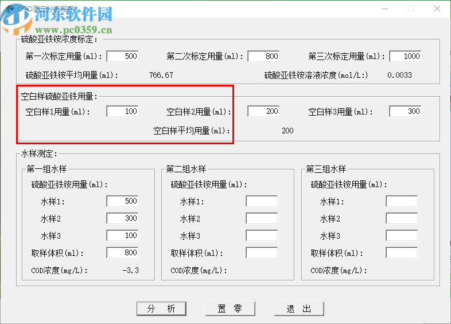The height and width of the screenshot is (324, 451).
Task: Focus empty 水样1 field in 第二组水样
Action: point(262,201)
